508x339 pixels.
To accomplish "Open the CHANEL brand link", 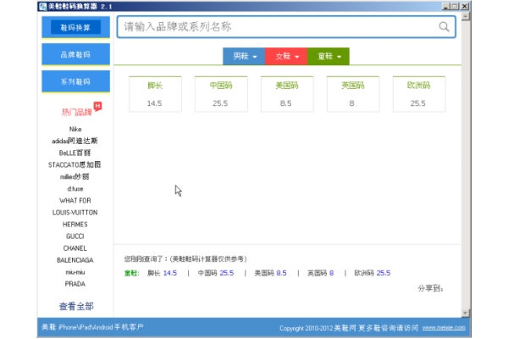I will coord(75,248).
